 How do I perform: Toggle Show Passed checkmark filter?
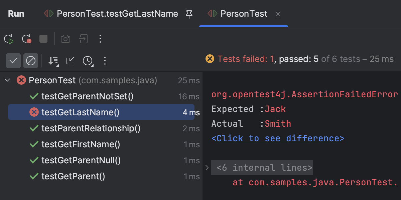click(13, 61)
